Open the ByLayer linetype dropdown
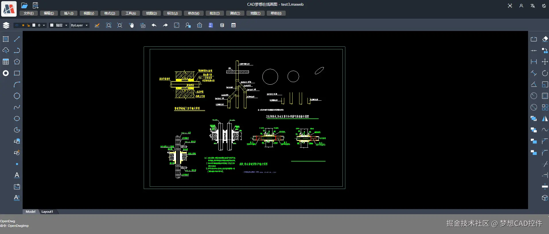The image size is (549, 234). 86,25
